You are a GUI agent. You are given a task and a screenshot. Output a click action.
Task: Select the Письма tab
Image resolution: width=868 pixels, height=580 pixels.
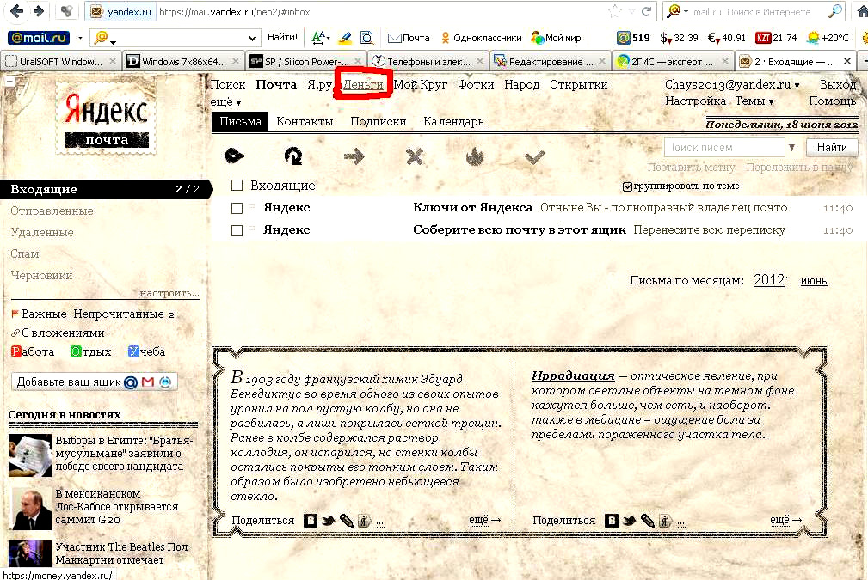[x=240, y=122]
